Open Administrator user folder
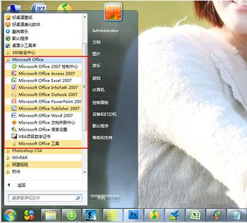The width and height of the screenshot is (247, 223). 105,30
